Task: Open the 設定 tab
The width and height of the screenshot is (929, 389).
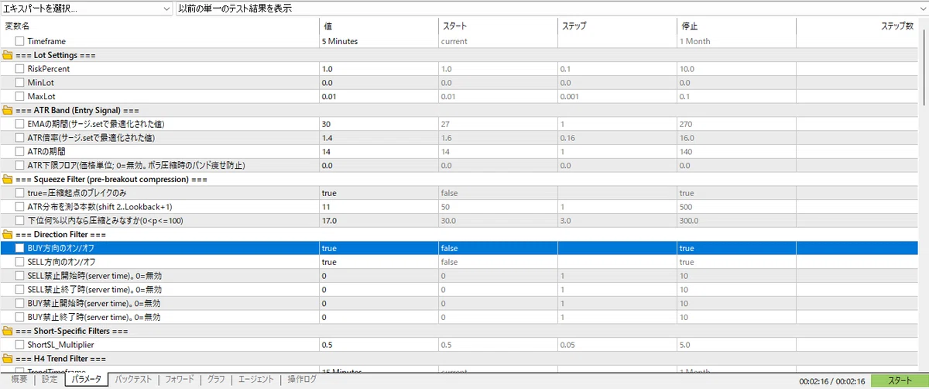Action: click(50, 380)
